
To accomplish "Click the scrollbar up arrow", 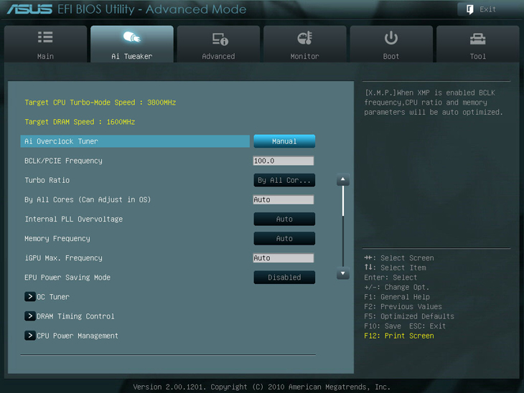I will [x=343, y=180].
